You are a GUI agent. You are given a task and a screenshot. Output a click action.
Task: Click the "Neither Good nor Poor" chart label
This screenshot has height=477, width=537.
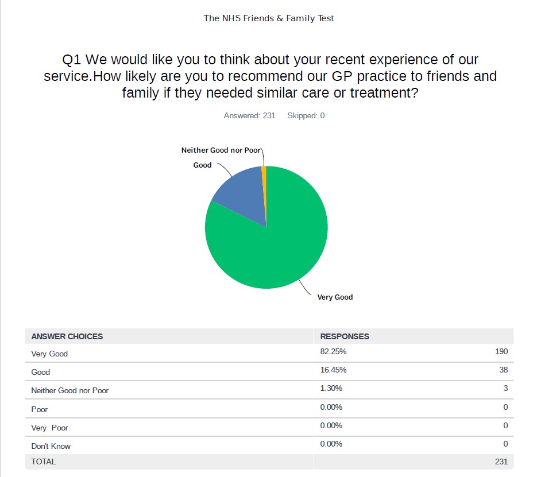tap(221, 150)
